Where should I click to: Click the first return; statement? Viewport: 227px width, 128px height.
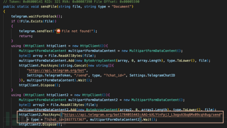click(26, 36)
